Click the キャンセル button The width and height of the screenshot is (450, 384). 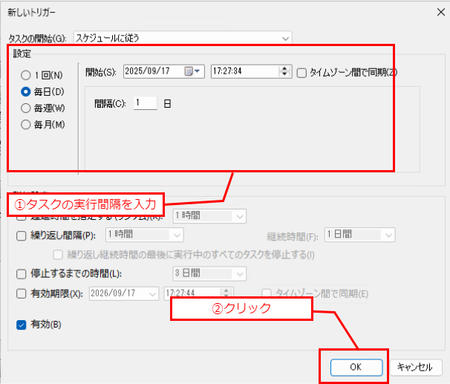[x=415, y=367]
